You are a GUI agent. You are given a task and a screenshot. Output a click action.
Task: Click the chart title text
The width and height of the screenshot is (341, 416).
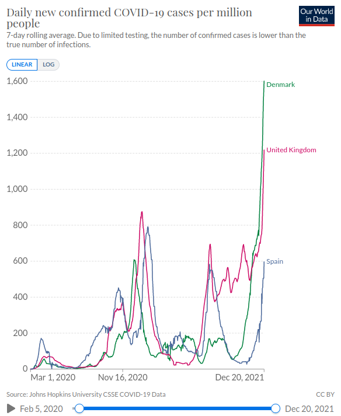click(130, 18)
